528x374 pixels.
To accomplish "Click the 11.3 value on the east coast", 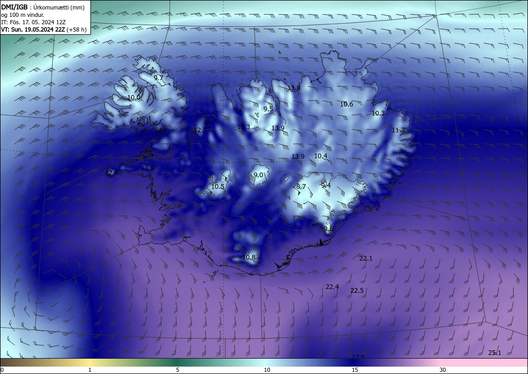I will (398, 130).
